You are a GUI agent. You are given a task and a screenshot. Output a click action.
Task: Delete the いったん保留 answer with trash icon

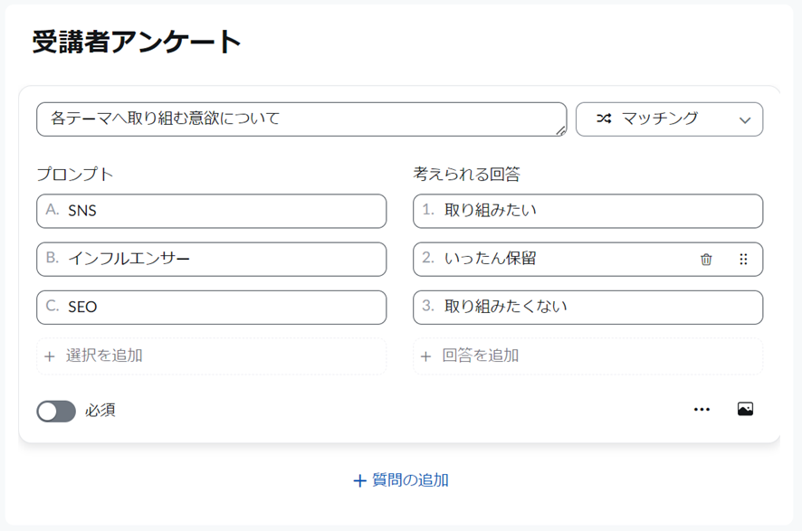coord(706,259)
